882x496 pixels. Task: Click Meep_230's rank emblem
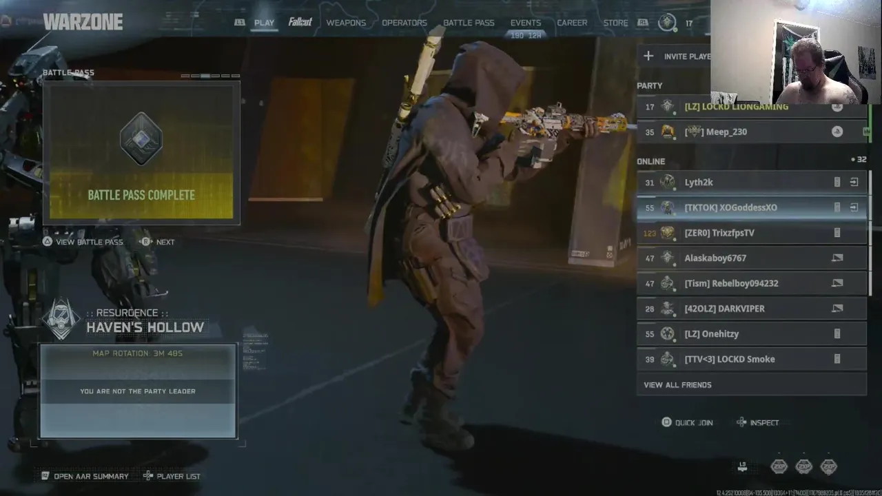click(x=667, y=132)
